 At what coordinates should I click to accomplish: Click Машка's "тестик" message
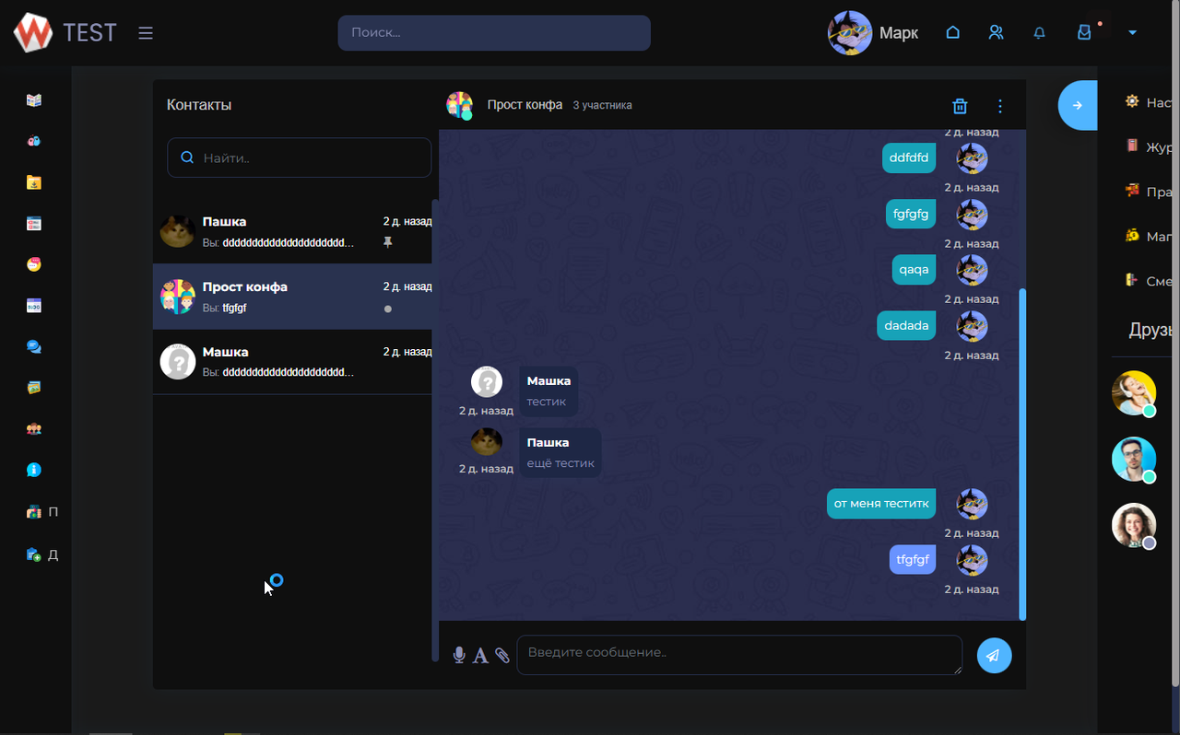pos(549,391)
